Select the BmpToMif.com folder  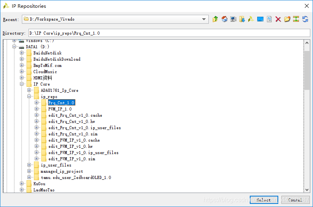(x=48, y=65)
